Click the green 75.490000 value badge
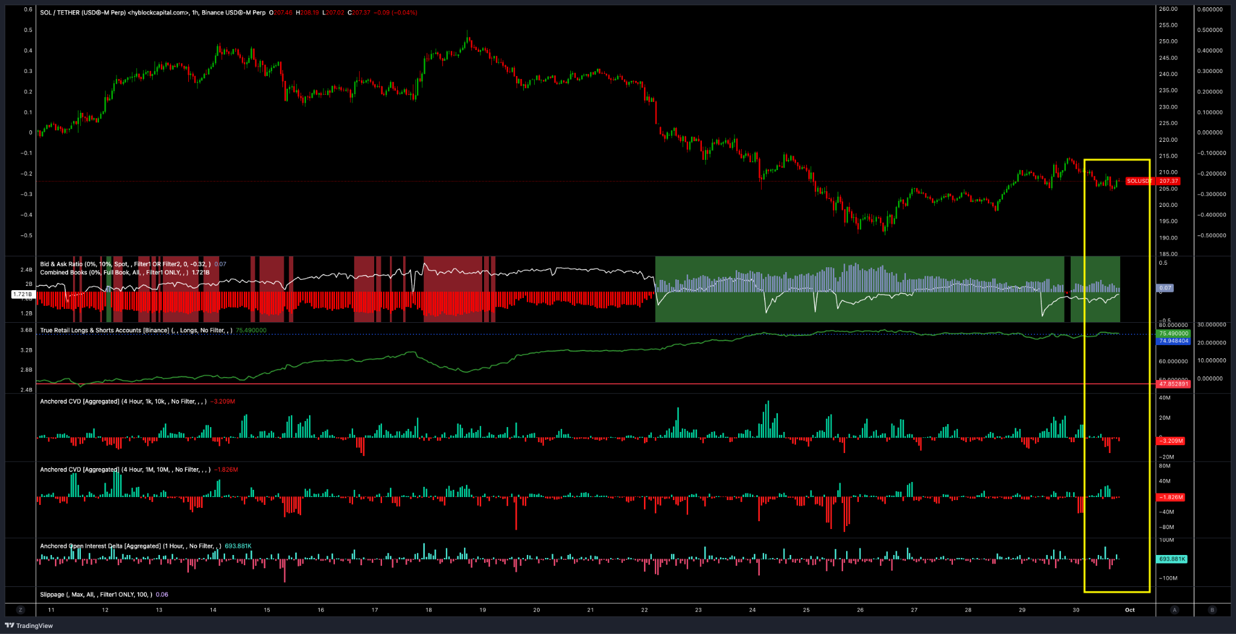The height and width of the screenshot is (634, 1236). (x=1172, y=333)
